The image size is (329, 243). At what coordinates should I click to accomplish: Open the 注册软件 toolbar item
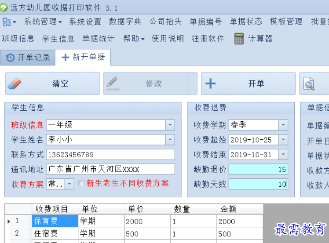coord(208,39)
